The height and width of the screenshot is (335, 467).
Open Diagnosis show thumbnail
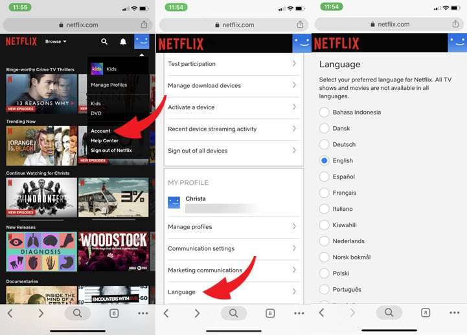tap(41, 252)
